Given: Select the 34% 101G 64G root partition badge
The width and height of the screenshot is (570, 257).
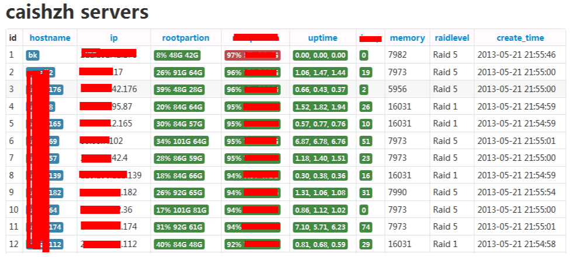Looking at the screenshot, I should 182,141.
